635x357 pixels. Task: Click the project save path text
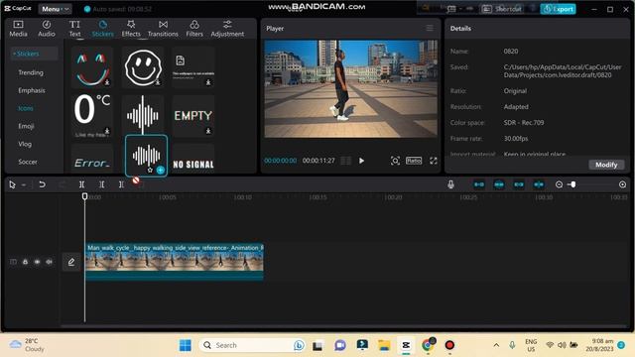563,70
